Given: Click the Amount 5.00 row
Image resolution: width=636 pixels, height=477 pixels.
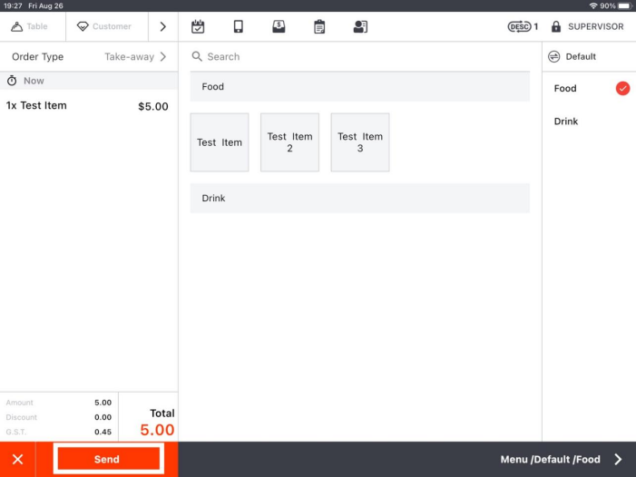Looking at the screenshot, I should tap(59, 403).
